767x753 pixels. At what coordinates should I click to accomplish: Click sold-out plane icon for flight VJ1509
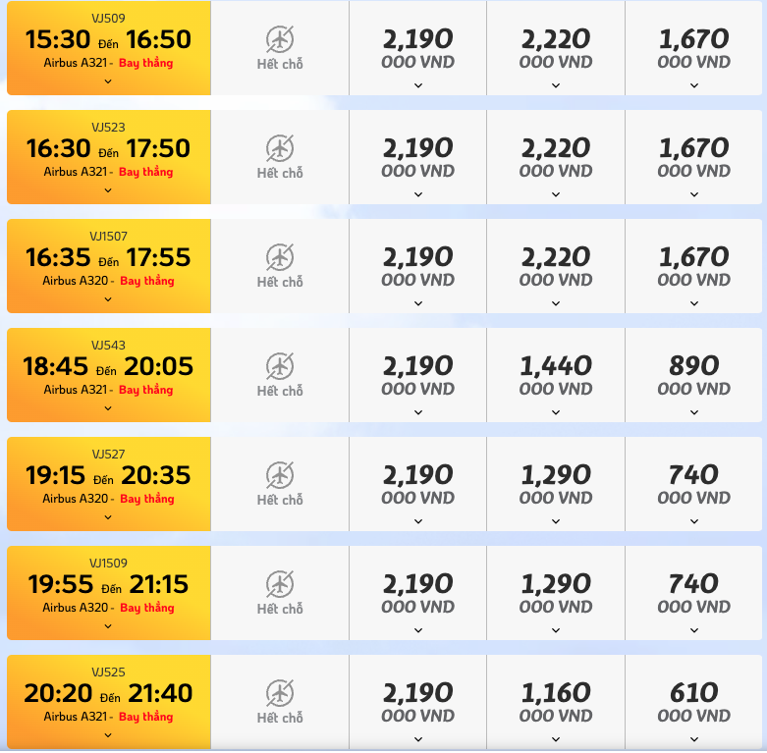(280, 584)
